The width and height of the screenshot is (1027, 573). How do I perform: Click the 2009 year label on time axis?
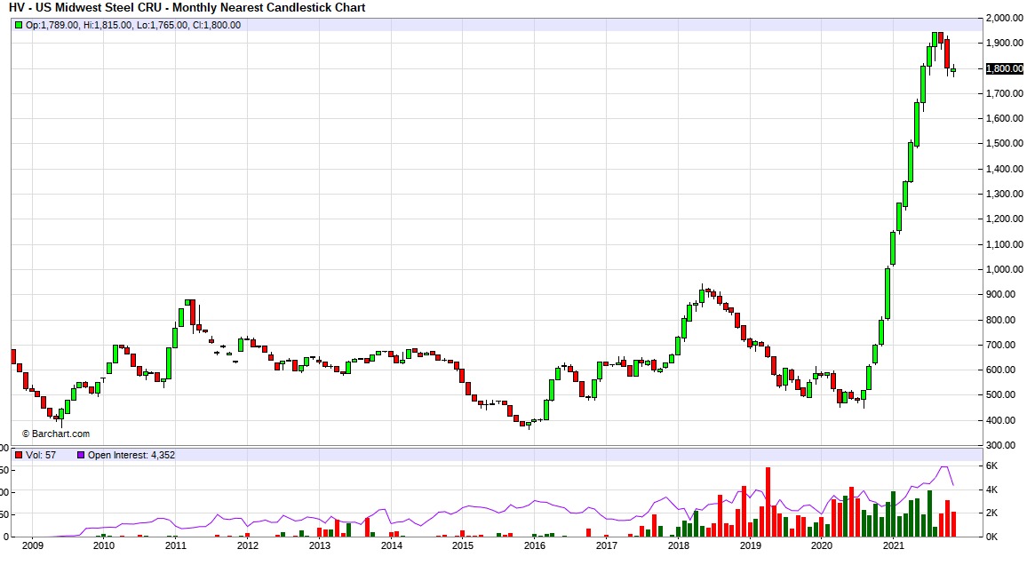(x=32, y=545)
